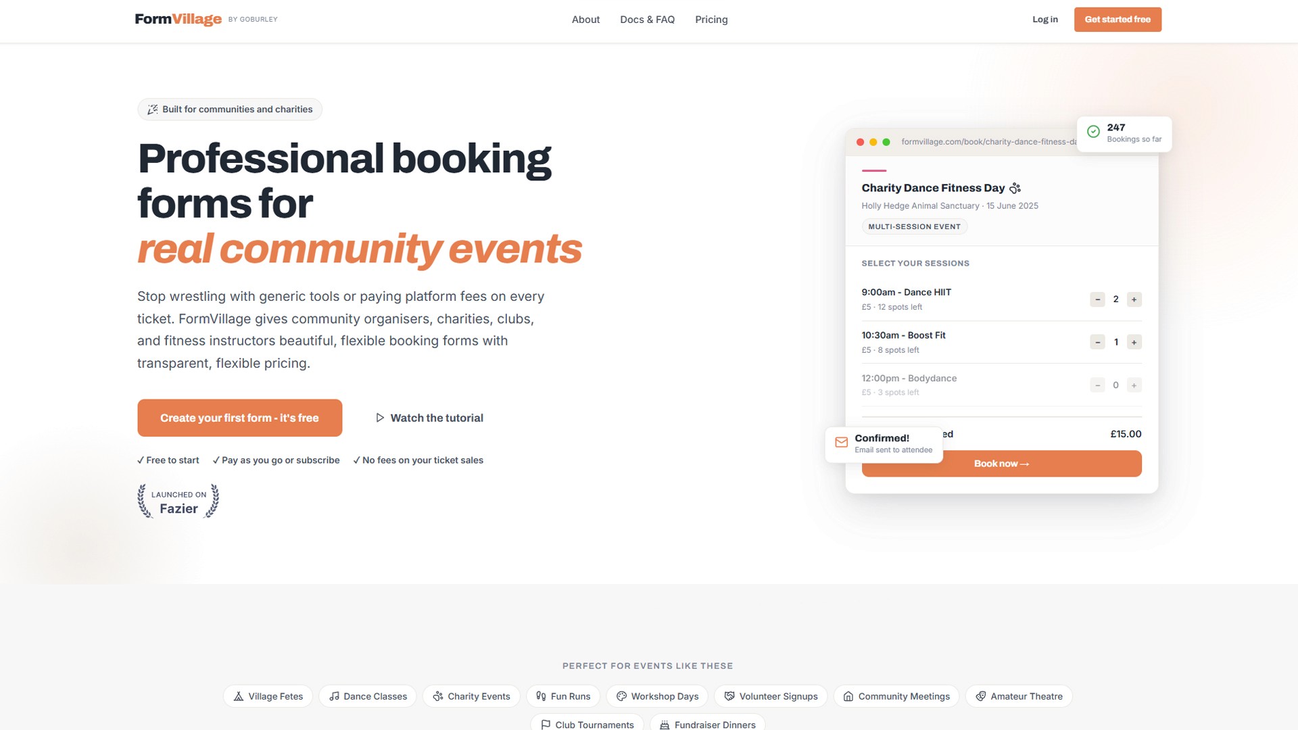1298x730 pixels.
Task: Select the Fun Runs chip
Action: [563, 696]
